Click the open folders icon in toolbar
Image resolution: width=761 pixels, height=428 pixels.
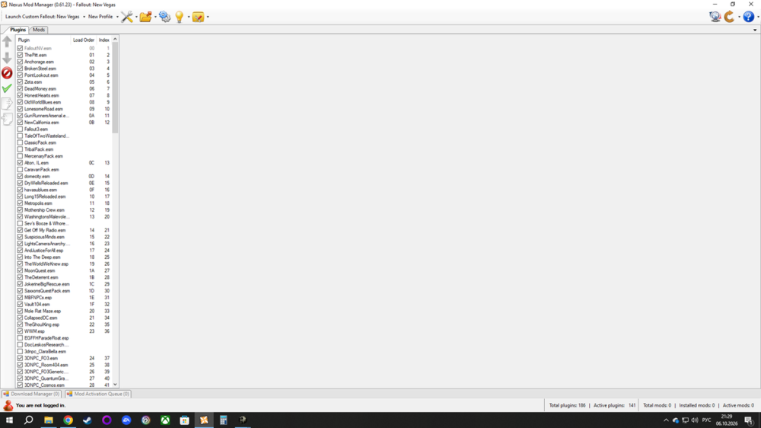pyautogui.click(x=145, y=17)
